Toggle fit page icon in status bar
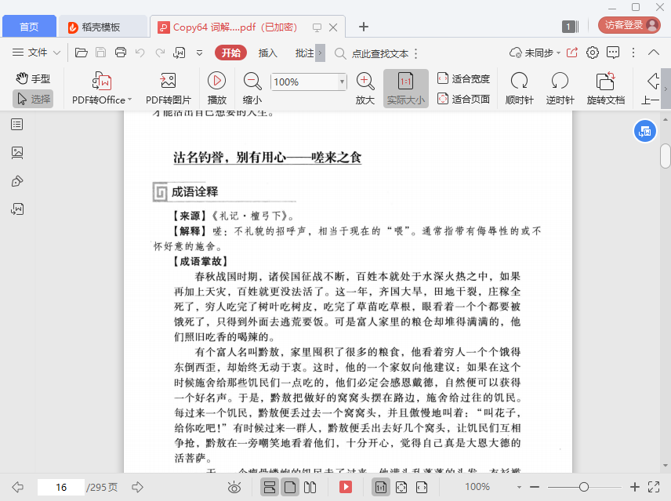Image resolution: width=671 pixels, height=501 pixels. pos(401,488)
